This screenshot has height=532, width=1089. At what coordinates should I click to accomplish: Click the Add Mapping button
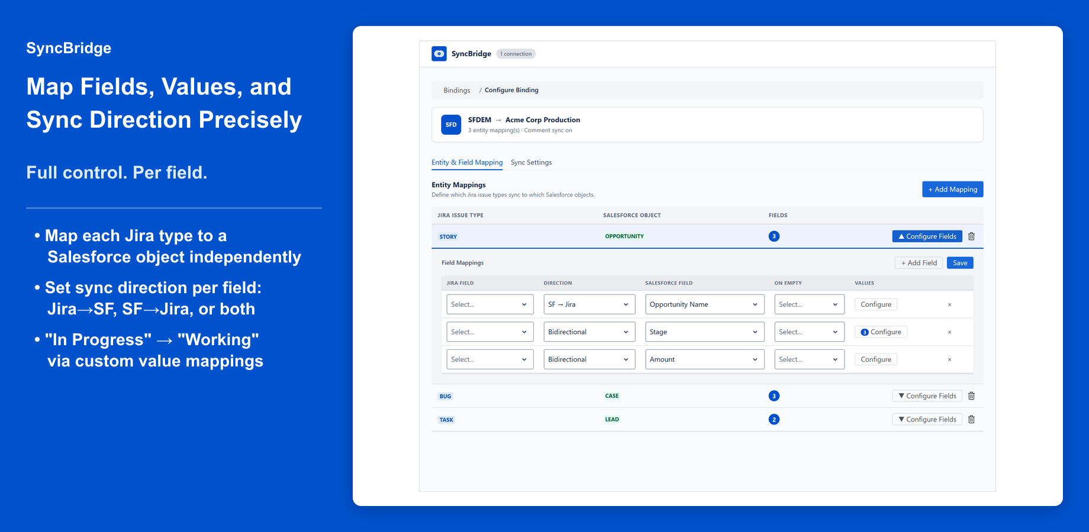pos(952,189)
